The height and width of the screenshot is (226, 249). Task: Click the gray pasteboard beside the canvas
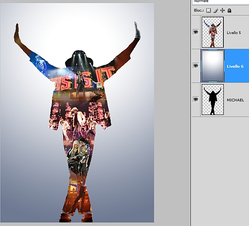(172, 112)
